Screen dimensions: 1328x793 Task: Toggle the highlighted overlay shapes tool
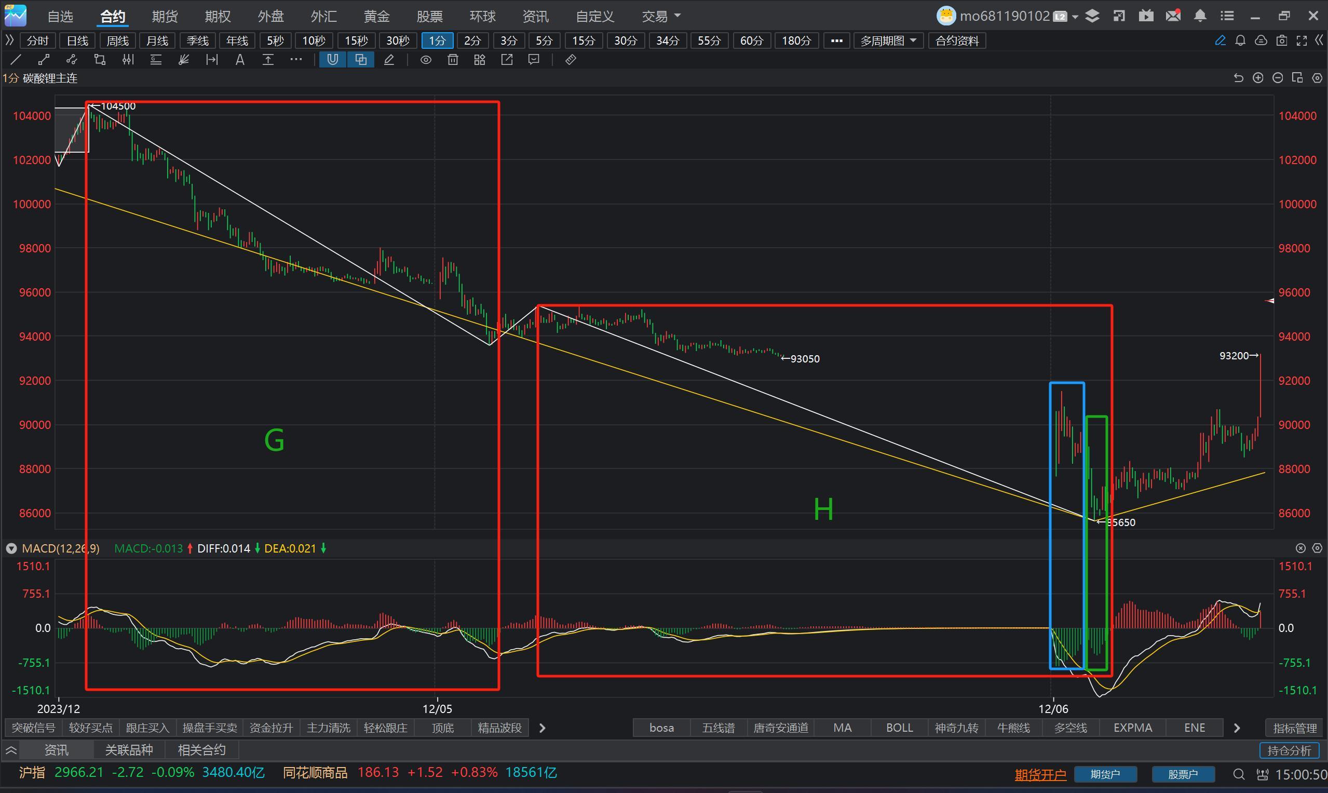361,60
